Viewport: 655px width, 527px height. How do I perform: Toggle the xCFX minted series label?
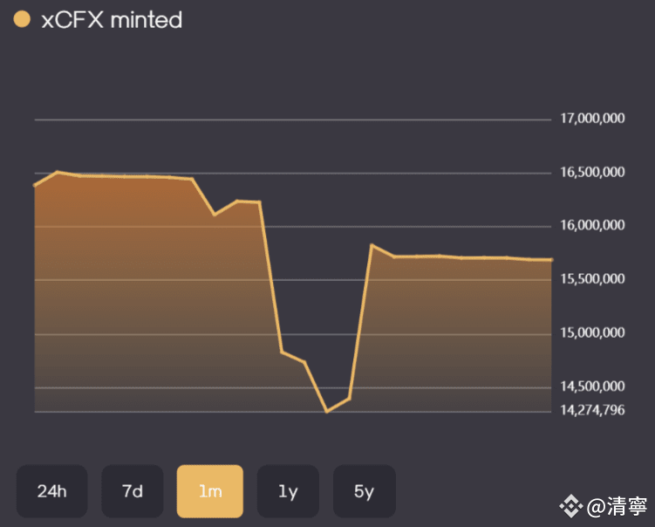tap(112, 20)
